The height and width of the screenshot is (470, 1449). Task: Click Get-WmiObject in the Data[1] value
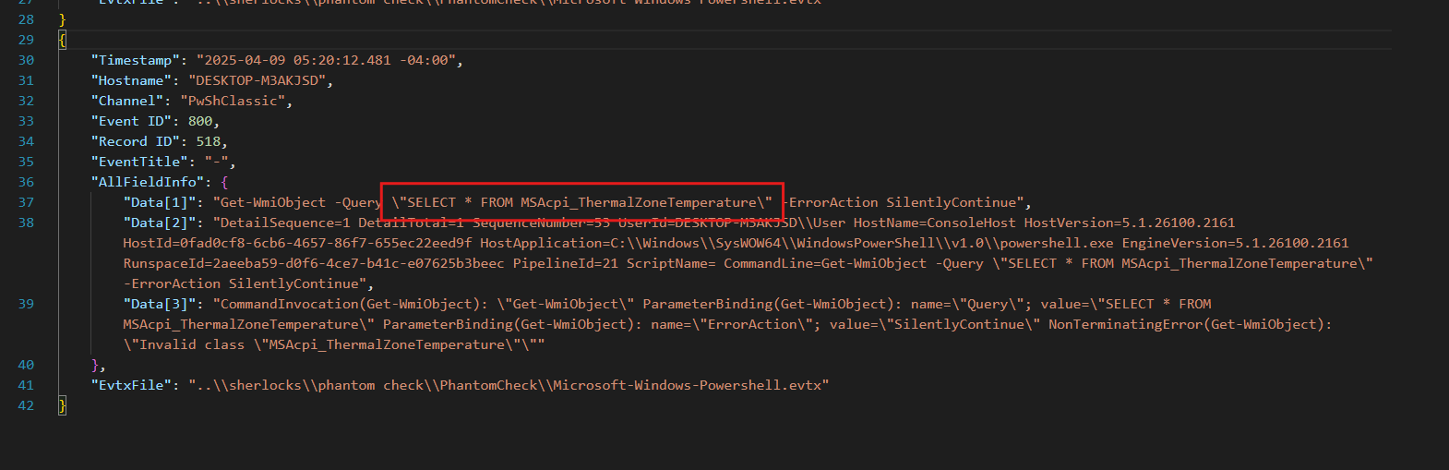pos(273,202)
